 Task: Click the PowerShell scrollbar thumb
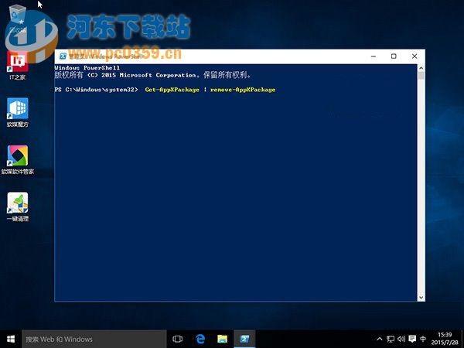pos(421,76)
